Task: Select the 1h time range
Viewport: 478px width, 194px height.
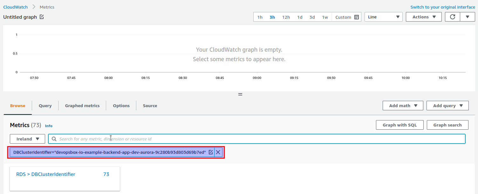Action: click(260, 17)
